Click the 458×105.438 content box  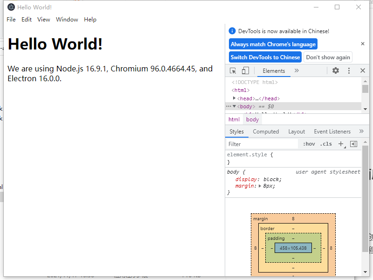(293, 248)
